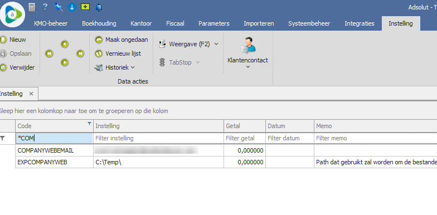This screenshot has width=437, height=215.
Task: Click the blue download arrow icon
Action: point(72,7)
